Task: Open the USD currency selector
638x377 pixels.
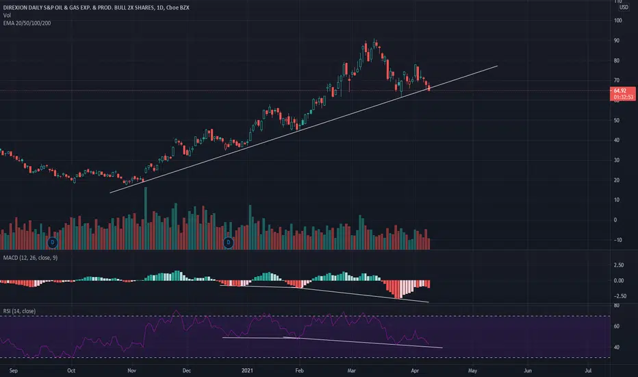Action: point(624,8)
